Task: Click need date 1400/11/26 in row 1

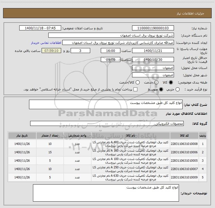Action: (x=22, y=144)
